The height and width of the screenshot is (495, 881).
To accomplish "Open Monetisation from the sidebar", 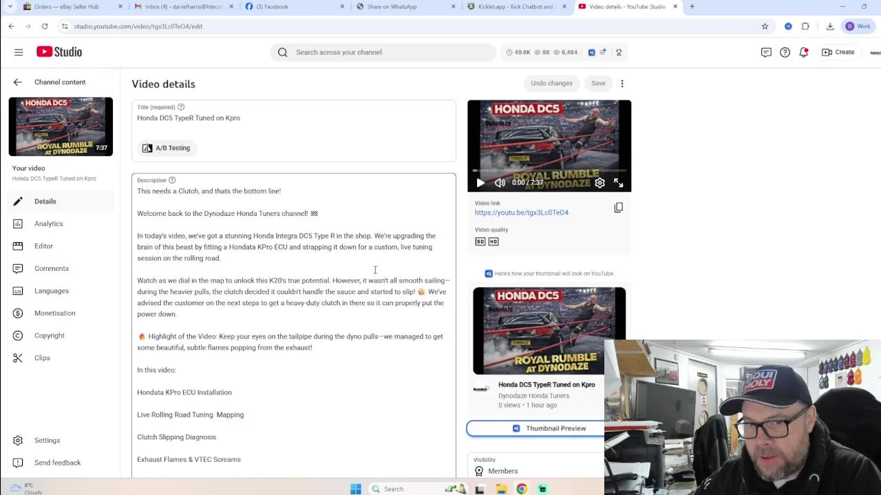I will click(60, 313).
